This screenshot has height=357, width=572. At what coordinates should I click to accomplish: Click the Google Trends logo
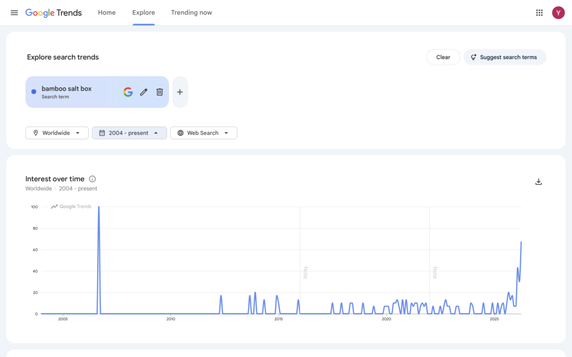[54, 13]
